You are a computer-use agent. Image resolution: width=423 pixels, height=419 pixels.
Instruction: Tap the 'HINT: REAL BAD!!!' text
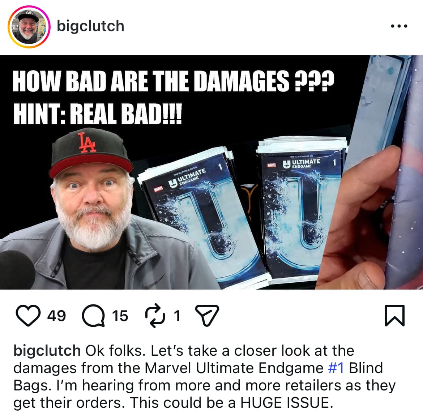coord(98,114)
